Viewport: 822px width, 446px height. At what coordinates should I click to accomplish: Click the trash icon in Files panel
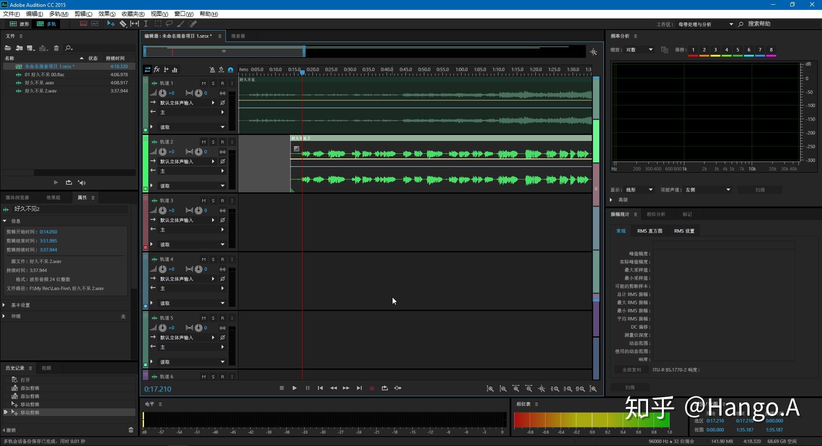pos(56,48)
